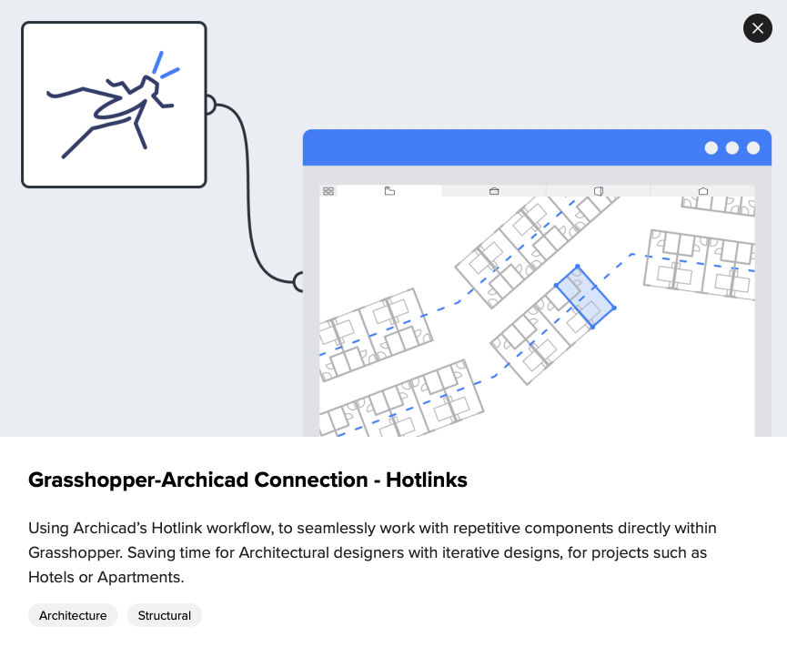This screenshot has width=787, height=667.
Task: Switch to the 3D view tab icon
Action: pos(599,191)
